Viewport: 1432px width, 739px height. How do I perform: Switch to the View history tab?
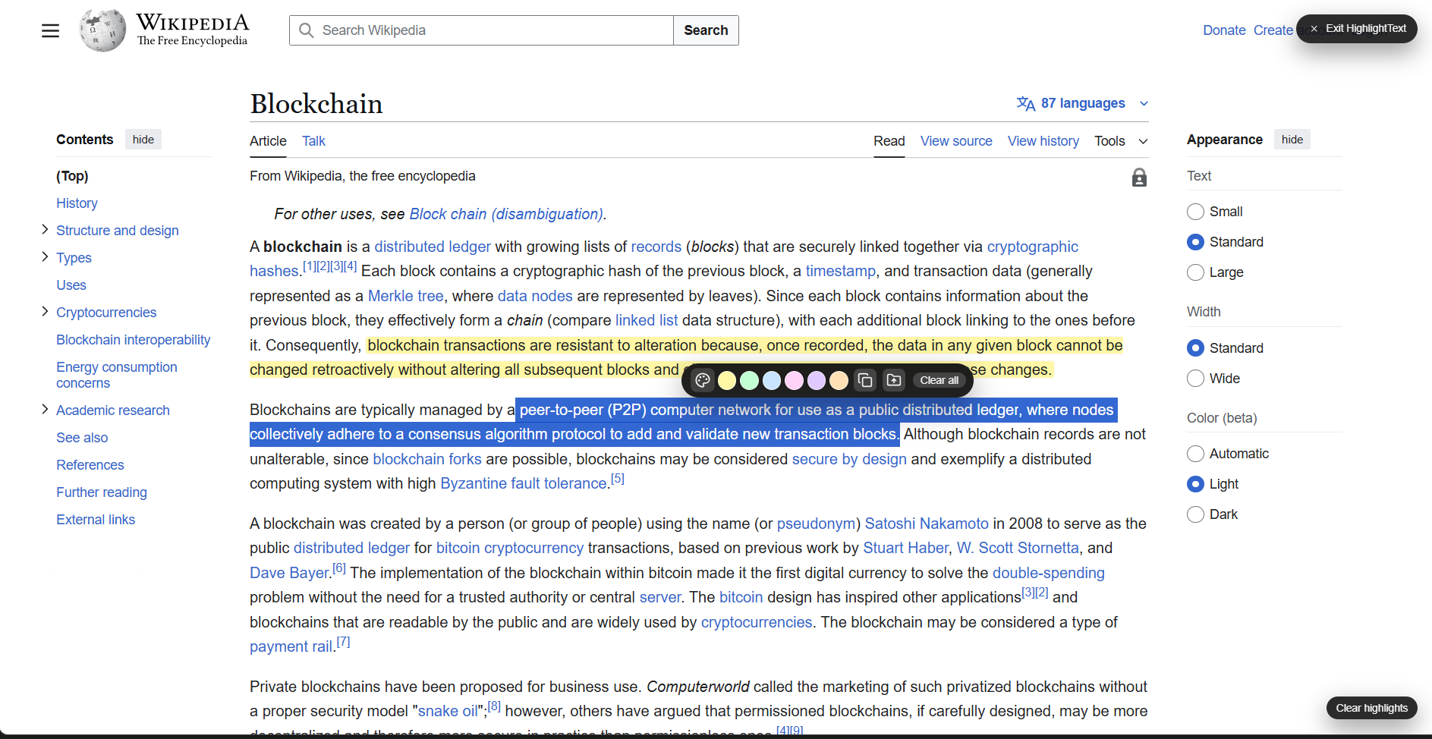coord(1043,141)
